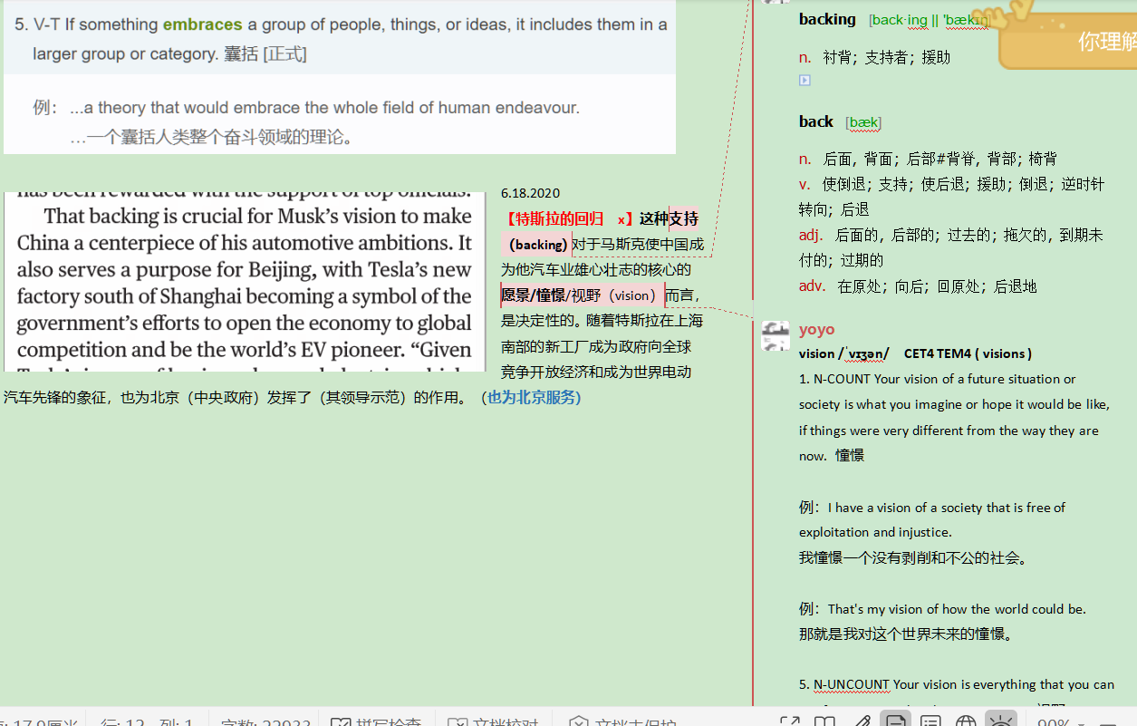This screenshot has height=726, width=1137.
Task: Click the date text 6.18.2020
Action: 530,193
